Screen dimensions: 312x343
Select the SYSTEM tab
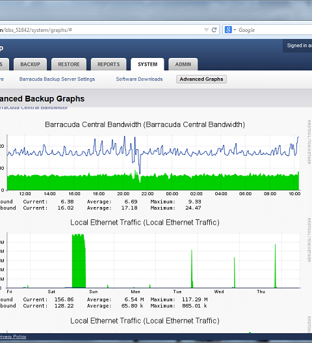[148, 64]
